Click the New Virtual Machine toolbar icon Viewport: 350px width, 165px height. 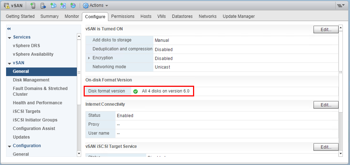[53, 6]
